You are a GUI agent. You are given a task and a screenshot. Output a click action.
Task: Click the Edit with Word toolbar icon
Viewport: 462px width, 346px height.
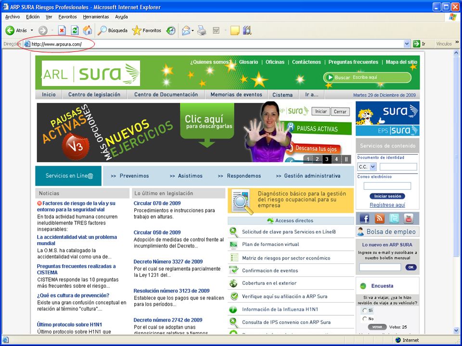tap(216, 30)
